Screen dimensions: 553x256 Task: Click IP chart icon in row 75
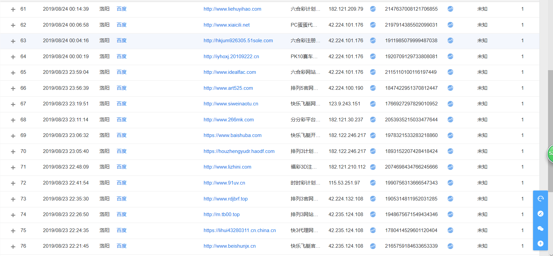373,230
